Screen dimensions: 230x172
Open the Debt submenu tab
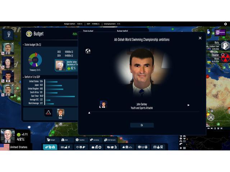tap(66, 140)
